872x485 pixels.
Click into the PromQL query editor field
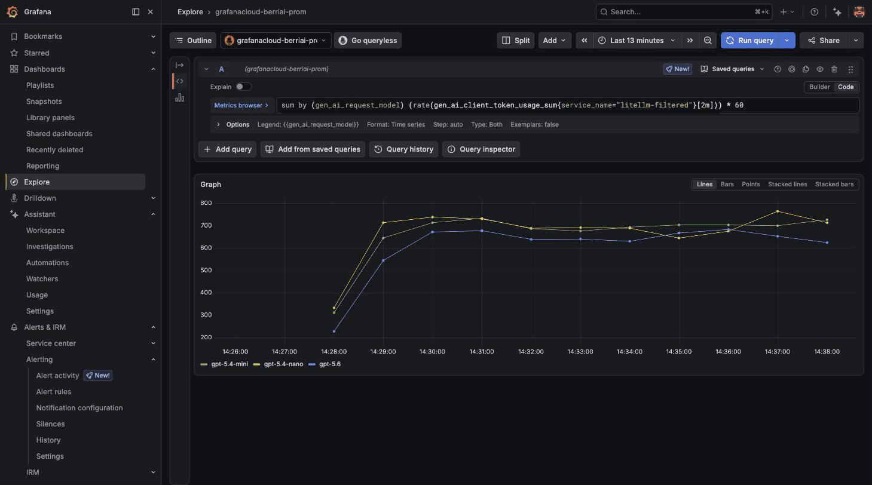[x=568, y=106]
